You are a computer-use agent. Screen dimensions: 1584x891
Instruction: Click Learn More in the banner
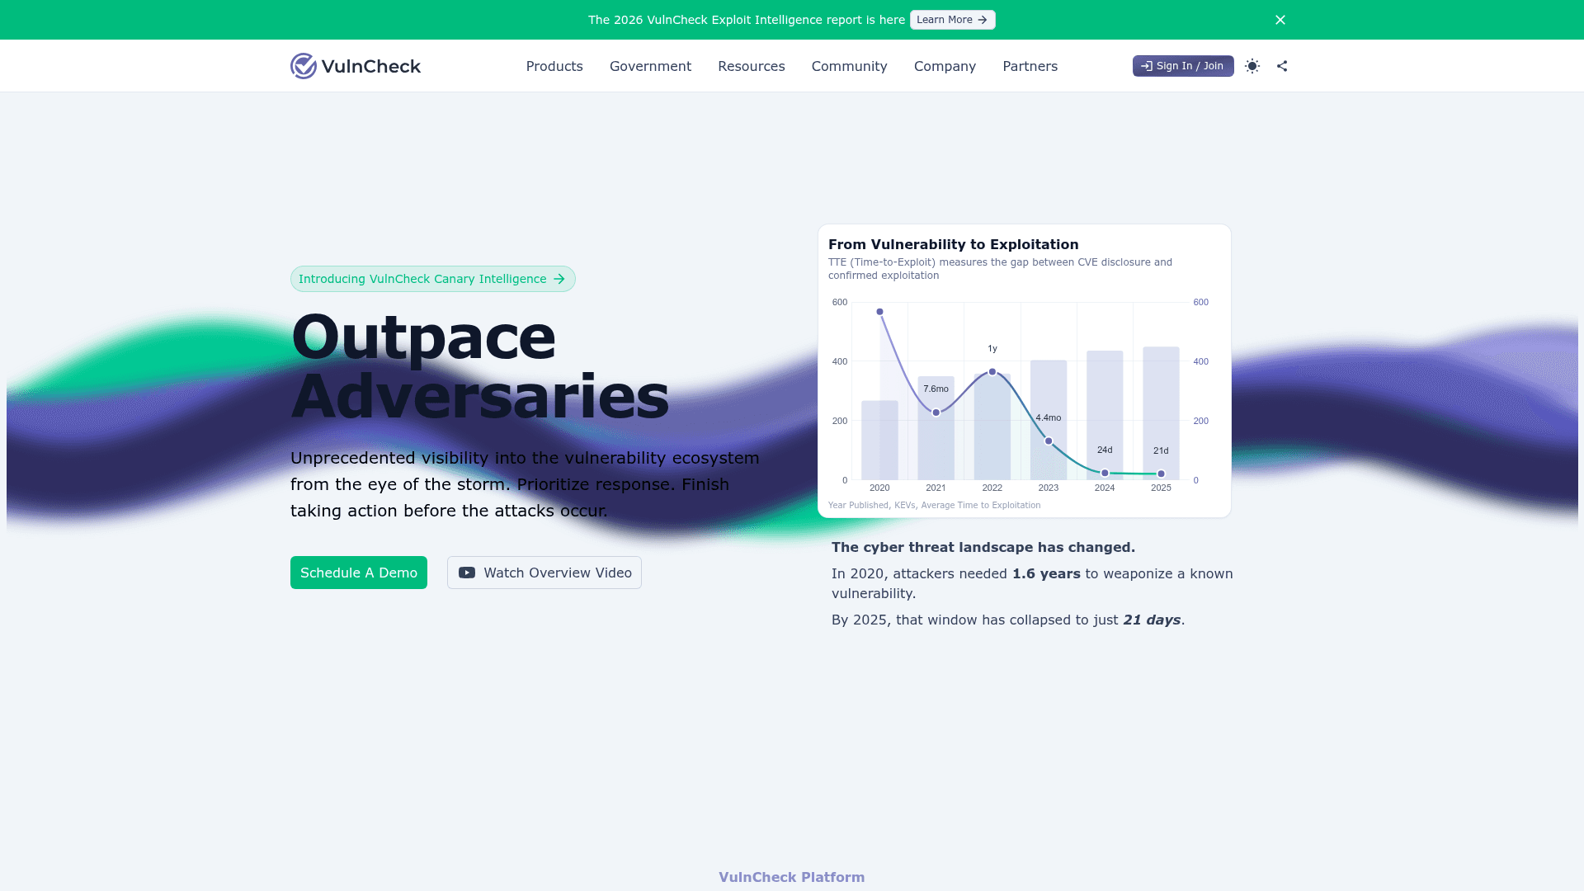(952, 20)
